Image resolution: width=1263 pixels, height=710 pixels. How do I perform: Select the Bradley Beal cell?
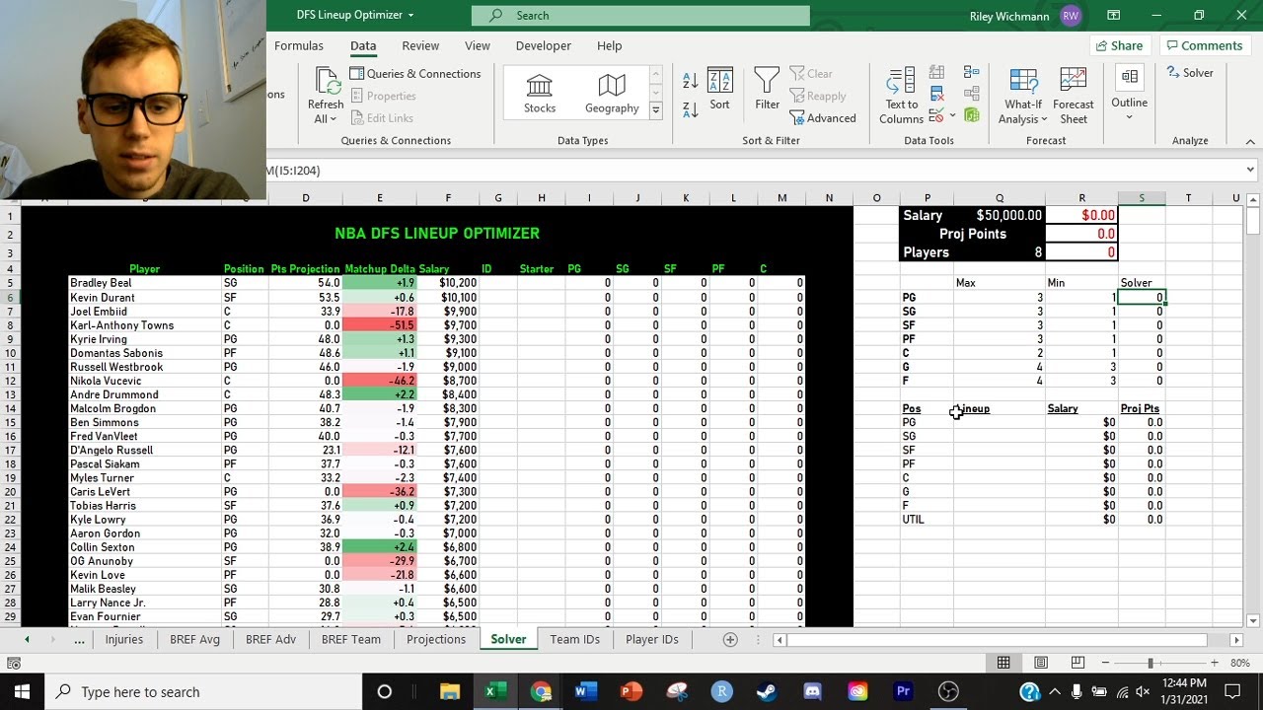coord(145,283)
